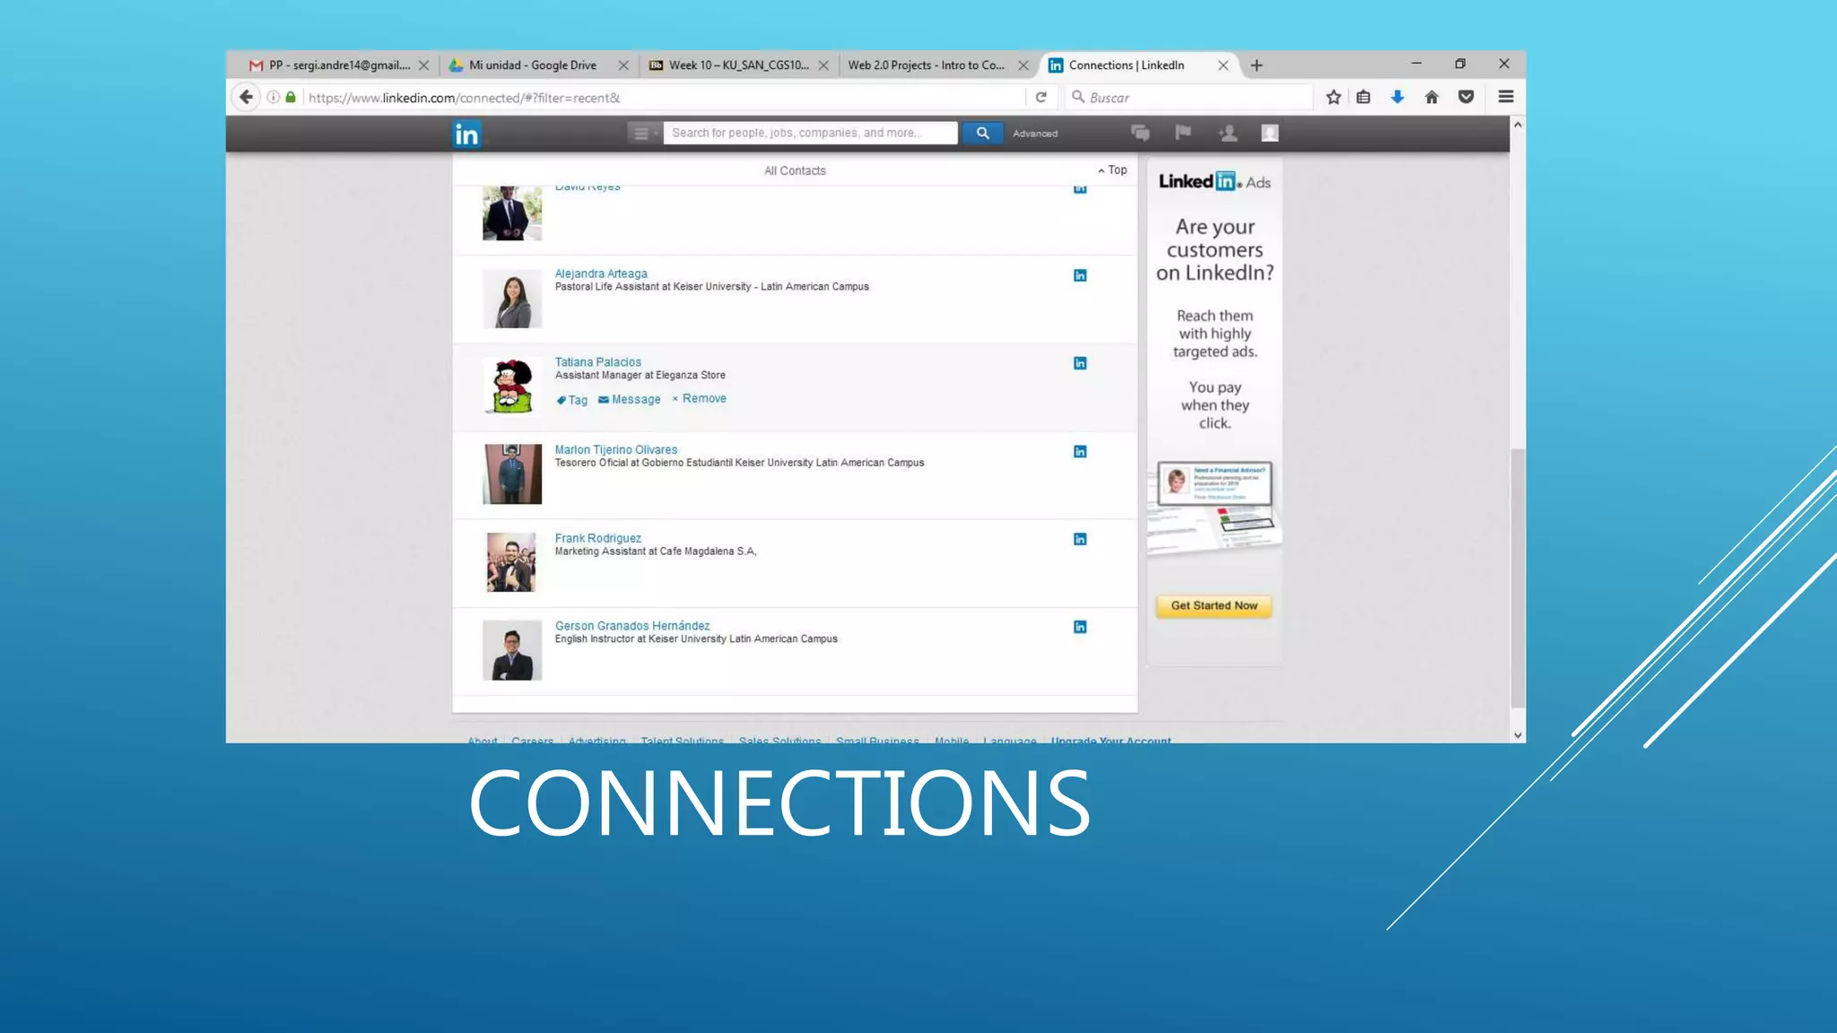Click Gerson Granados Hernández profile photo

(511, 650)
